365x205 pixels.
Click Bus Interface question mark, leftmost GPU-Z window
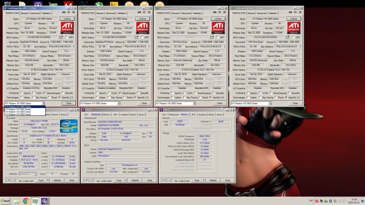[x=74, y=46]
